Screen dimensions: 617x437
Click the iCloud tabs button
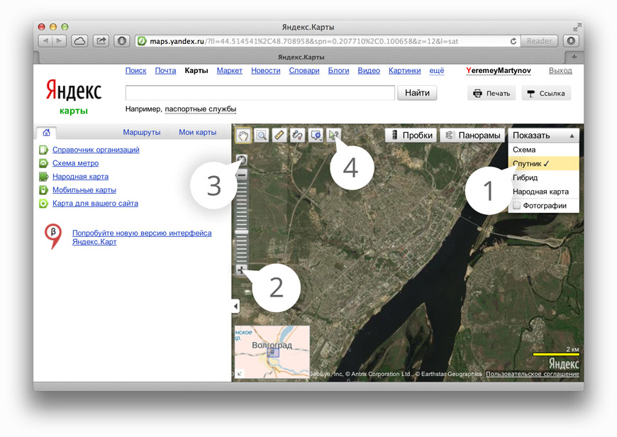[x=80, y=41]
